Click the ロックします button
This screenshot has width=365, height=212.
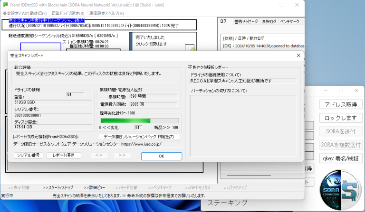pyautogui.click(x=341, y=118)
